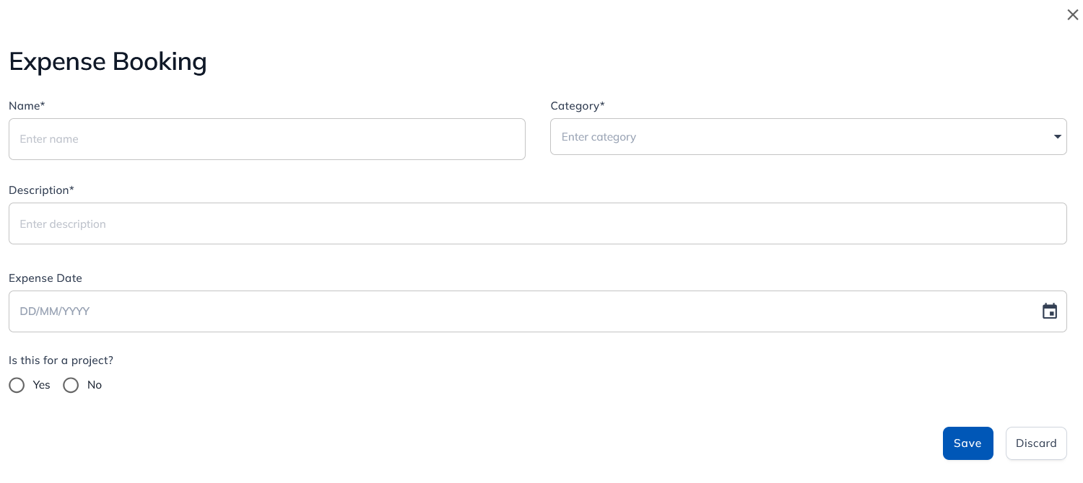Image resolution: width=1083 pixels, height=483 pixels.
Task: Close the Expense Booking dialog
Action: click(x=1072, y=15)
